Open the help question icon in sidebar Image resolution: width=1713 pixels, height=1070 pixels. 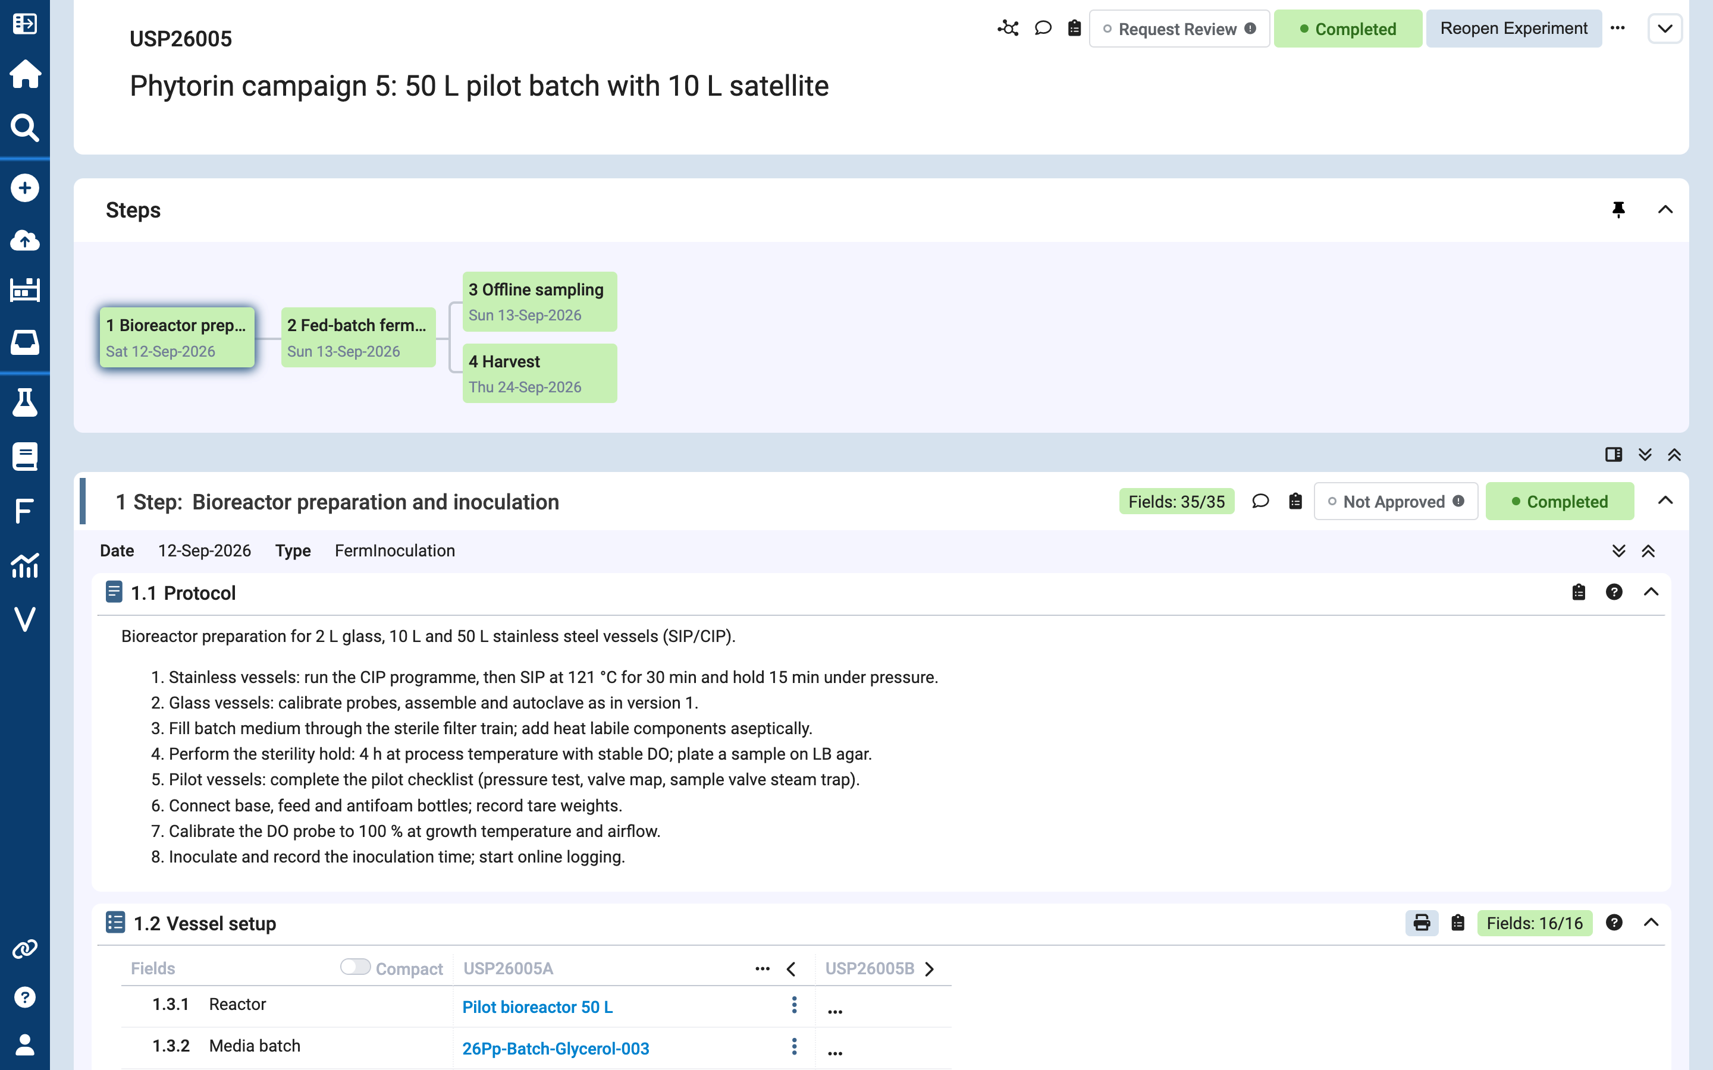[x=25, y=997]
